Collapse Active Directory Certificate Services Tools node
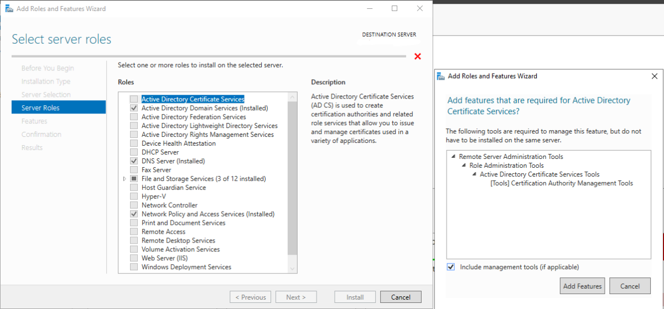Image resolution: width=664 pixels, height=309 pixels. coord(474,174)
